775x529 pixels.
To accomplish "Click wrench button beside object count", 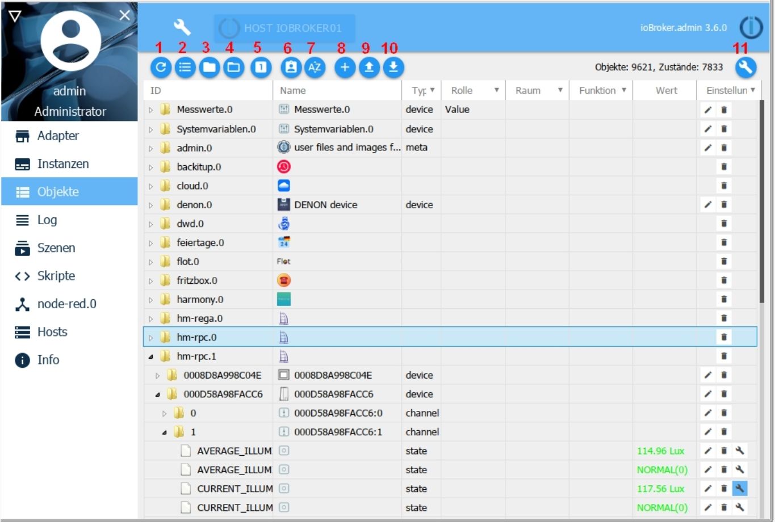I will coord(745,68).
